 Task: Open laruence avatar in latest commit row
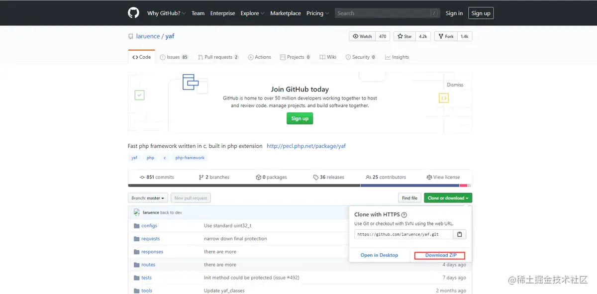(137, 212)
